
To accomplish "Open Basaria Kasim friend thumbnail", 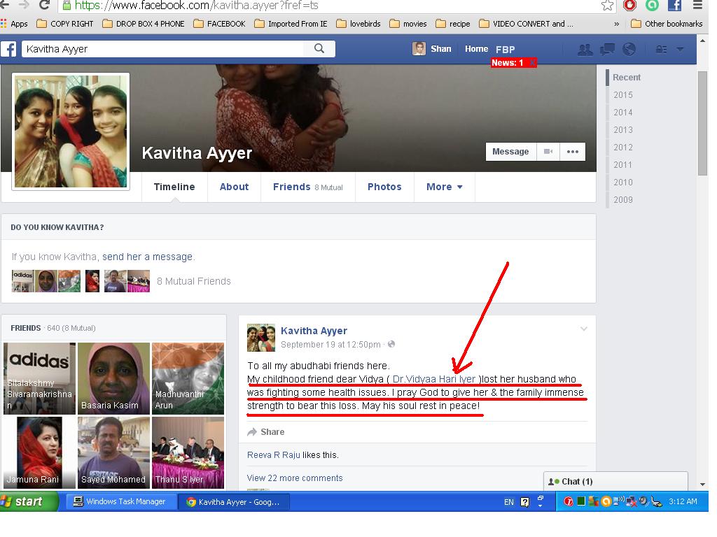I will tap(114, 378).
